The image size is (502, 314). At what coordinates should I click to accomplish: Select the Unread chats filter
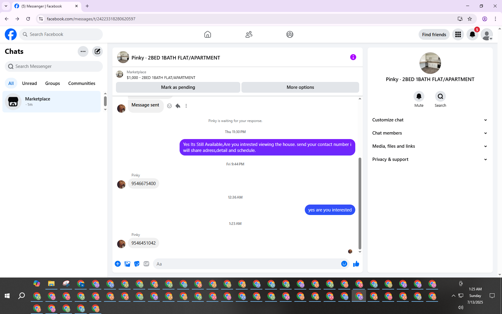click(30, 83)
